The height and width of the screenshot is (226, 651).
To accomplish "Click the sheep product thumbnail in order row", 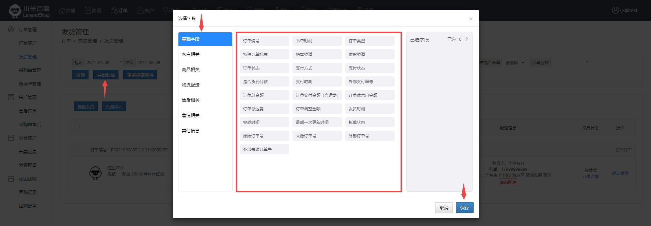I will (95, 173).
